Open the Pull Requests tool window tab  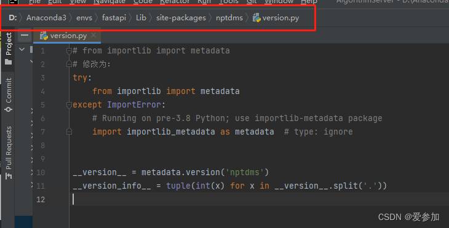tap(9, 152)
